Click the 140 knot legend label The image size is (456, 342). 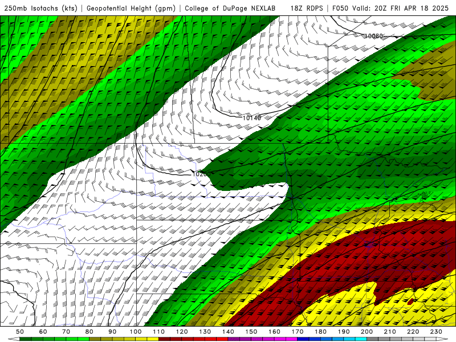[x=228, y=332]
